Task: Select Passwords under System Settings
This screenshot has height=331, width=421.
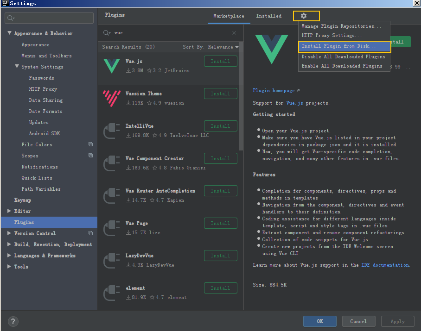Action: click(42, 78)
